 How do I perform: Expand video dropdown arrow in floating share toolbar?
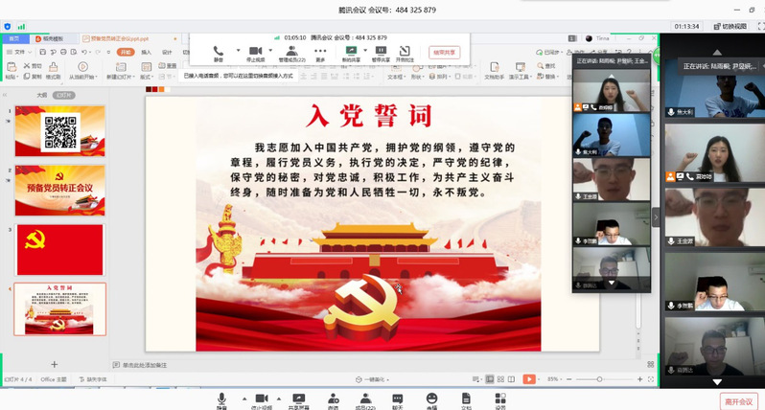[270, 50]
